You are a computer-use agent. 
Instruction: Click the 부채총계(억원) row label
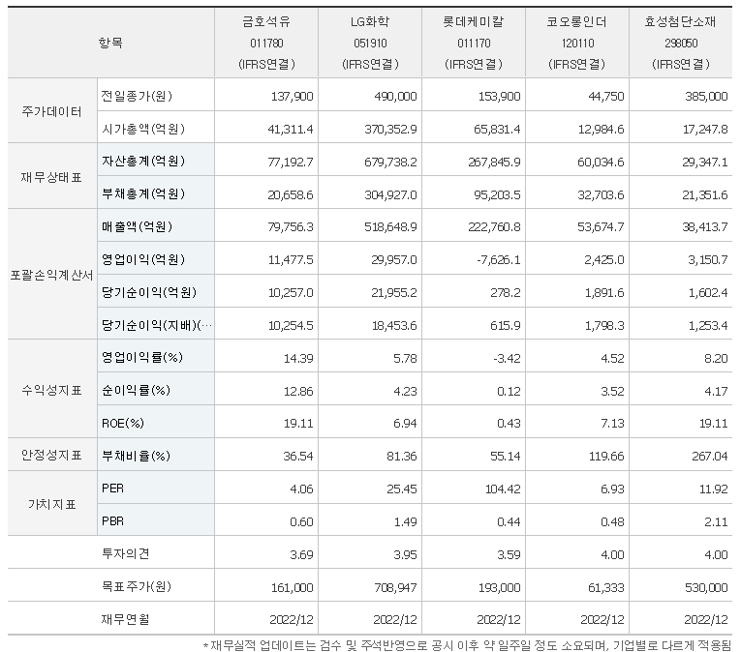pos(143,193)
